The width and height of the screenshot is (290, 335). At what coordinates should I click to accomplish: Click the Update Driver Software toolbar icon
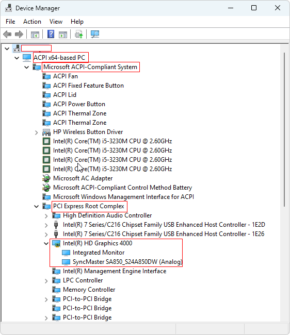[x=79, y=34]
